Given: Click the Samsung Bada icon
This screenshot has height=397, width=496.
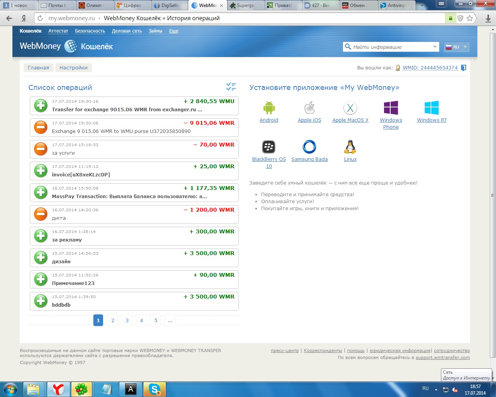Looking at the screenshot, I should coord(309,147).
